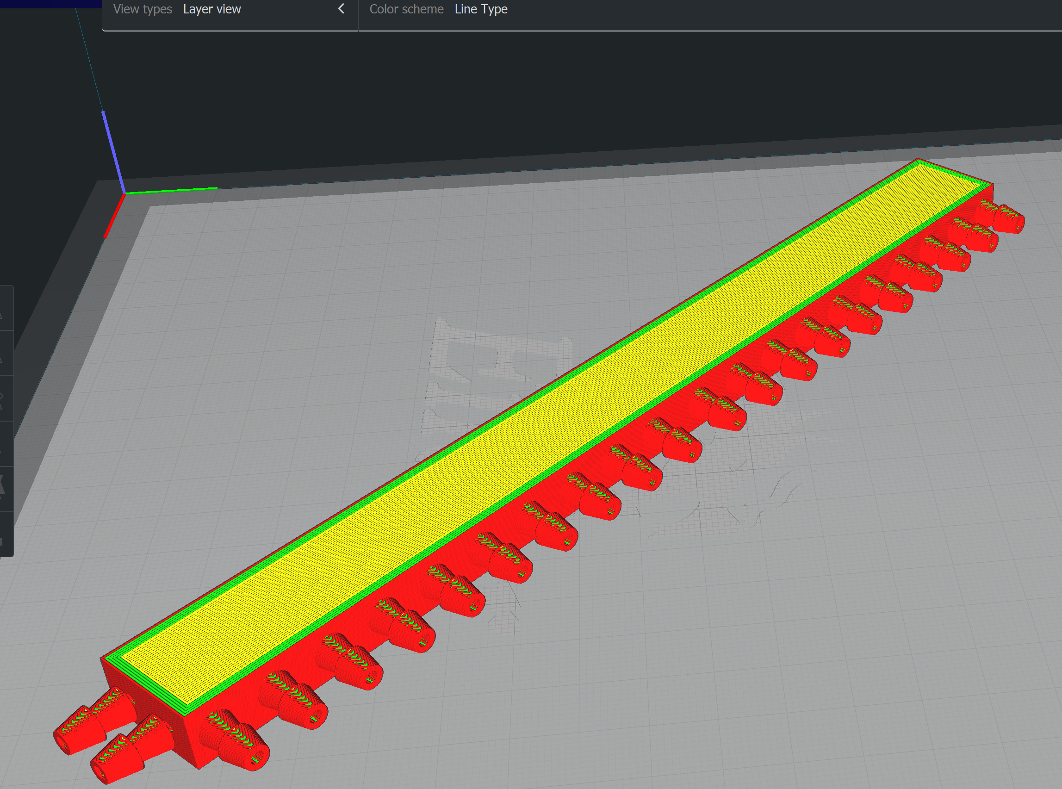Collapse the preview panel with the left chevron
Image resolution: width=1062 pixels, height=789 pixels.
click(x=341, y=9)
